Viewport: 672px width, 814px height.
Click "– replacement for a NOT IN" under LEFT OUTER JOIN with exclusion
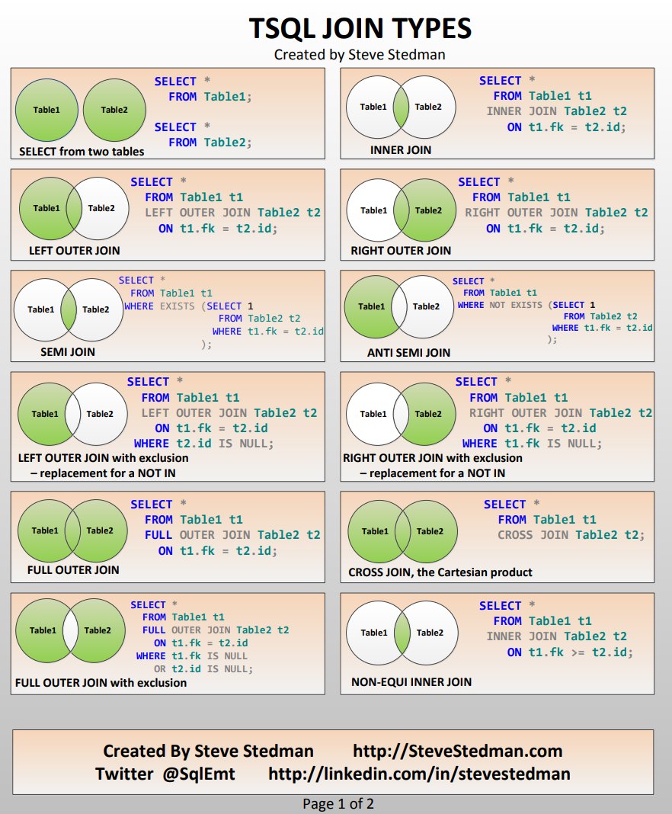click(103, 473)
